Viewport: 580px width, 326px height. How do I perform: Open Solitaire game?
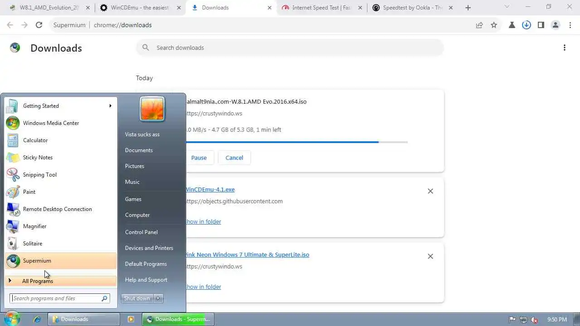click(x=61, y=244)
